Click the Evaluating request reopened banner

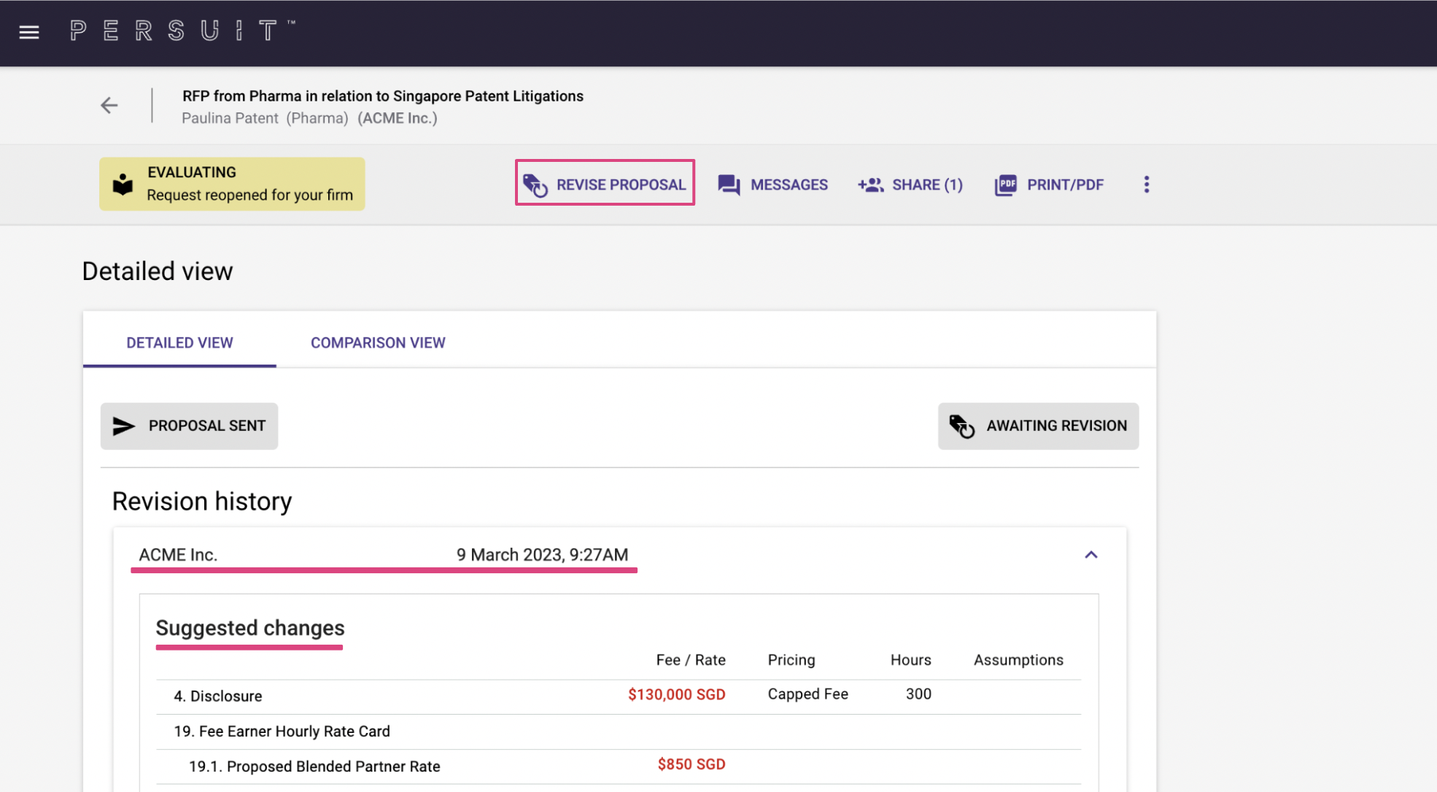(x=232, y=184)
